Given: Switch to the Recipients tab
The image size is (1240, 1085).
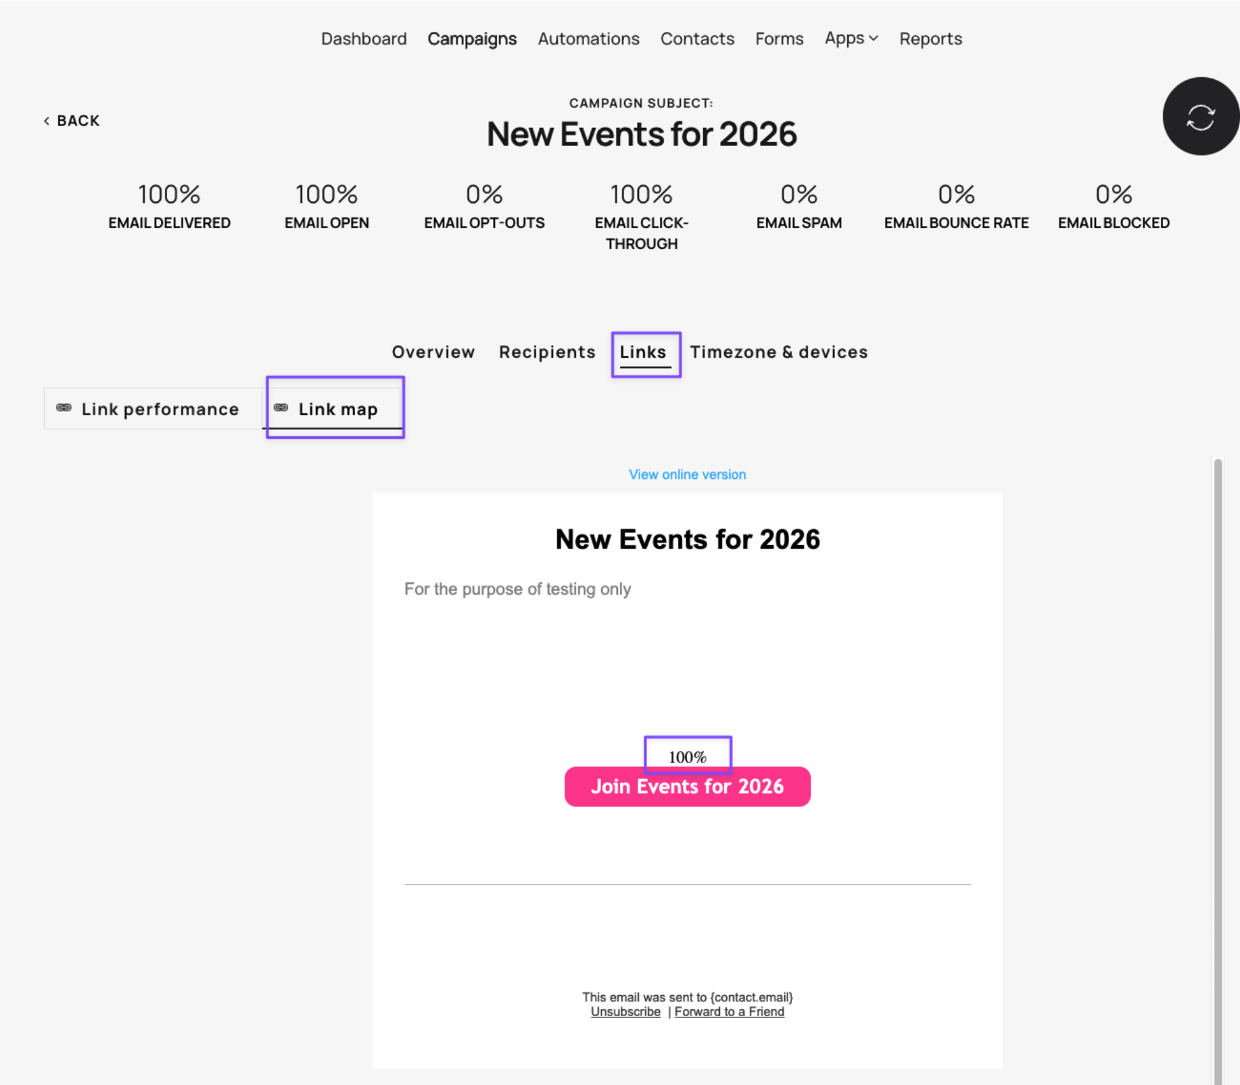Looking at the screenshot, I should [547, 352].
